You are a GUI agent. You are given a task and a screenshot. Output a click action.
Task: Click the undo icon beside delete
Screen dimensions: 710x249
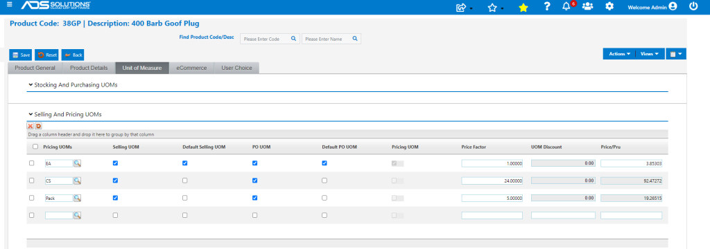39,126
